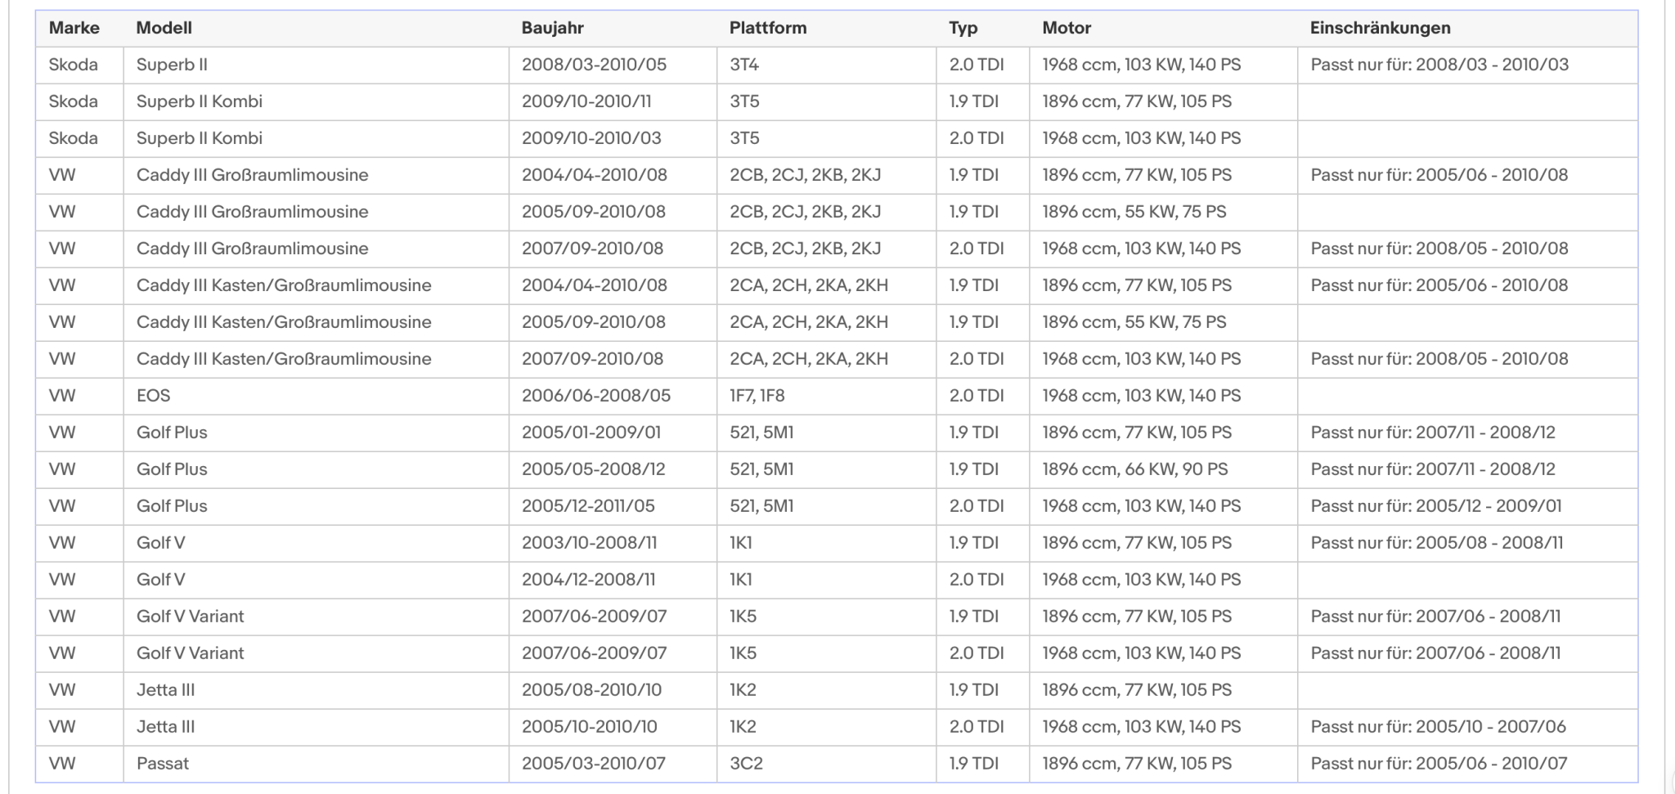
Task: Click the Baujahr cell 2003/10-2008/11
Action: [x=613, y=543]
